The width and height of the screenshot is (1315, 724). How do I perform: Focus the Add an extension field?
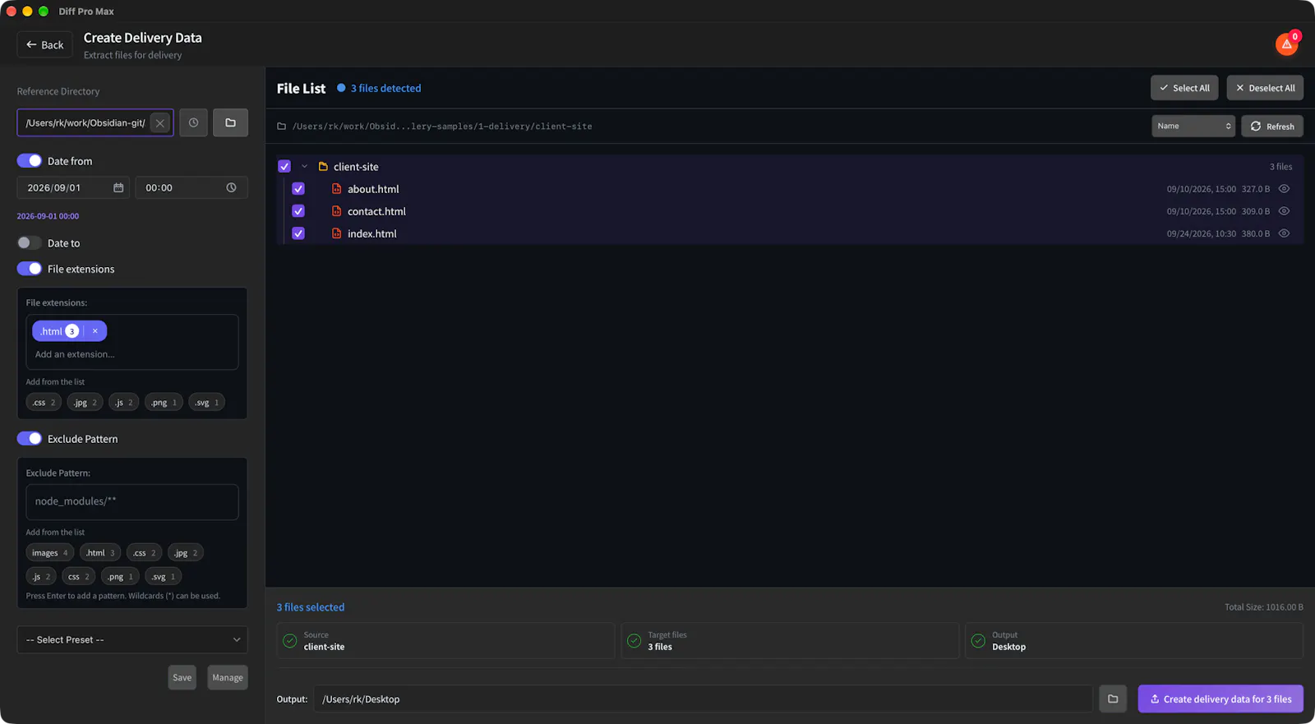click(132, 354)
